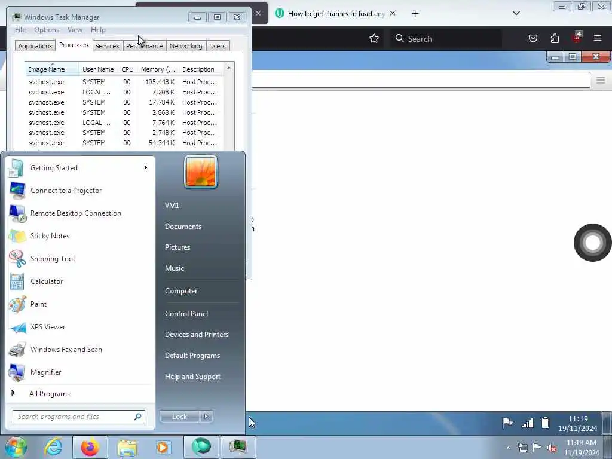Screen dimensions: 612x459
Task: Click the uBlock Origin extension icon
Action: pyautogui.click(x=577, y=38)
